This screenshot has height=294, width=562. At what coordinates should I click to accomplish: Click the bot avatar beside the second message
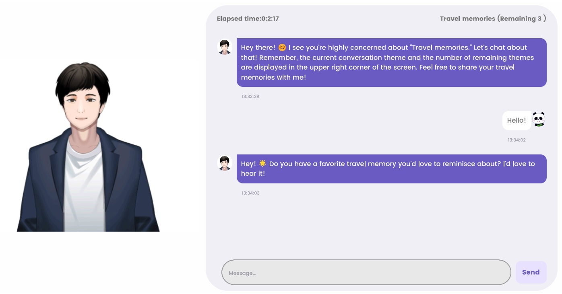[225, 163]
